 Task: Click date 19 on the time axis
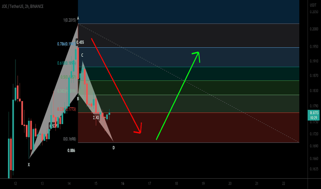pyautogui.click(x=203, y=184)
